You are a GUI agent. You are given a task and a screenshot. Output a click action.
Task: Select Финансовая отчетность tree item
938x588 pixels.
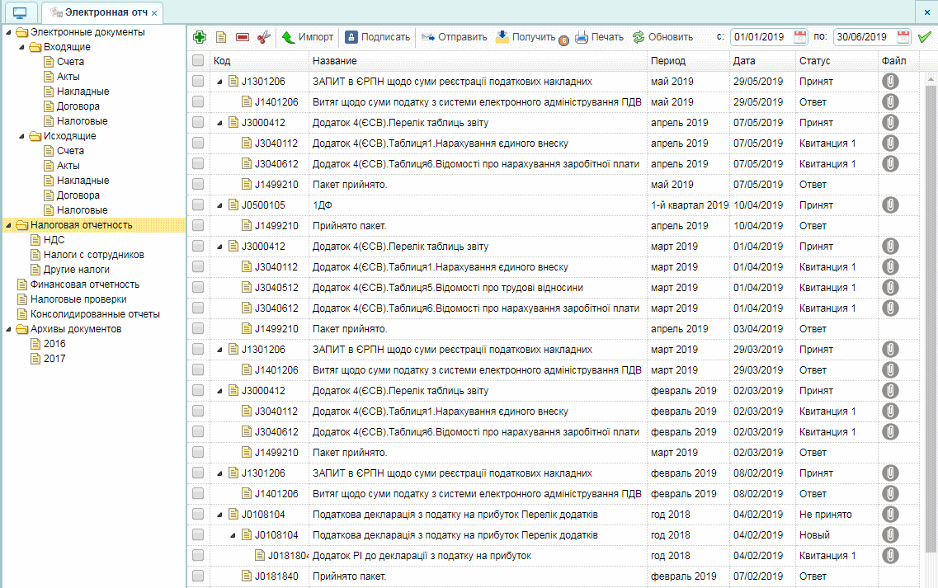[84, 285]
